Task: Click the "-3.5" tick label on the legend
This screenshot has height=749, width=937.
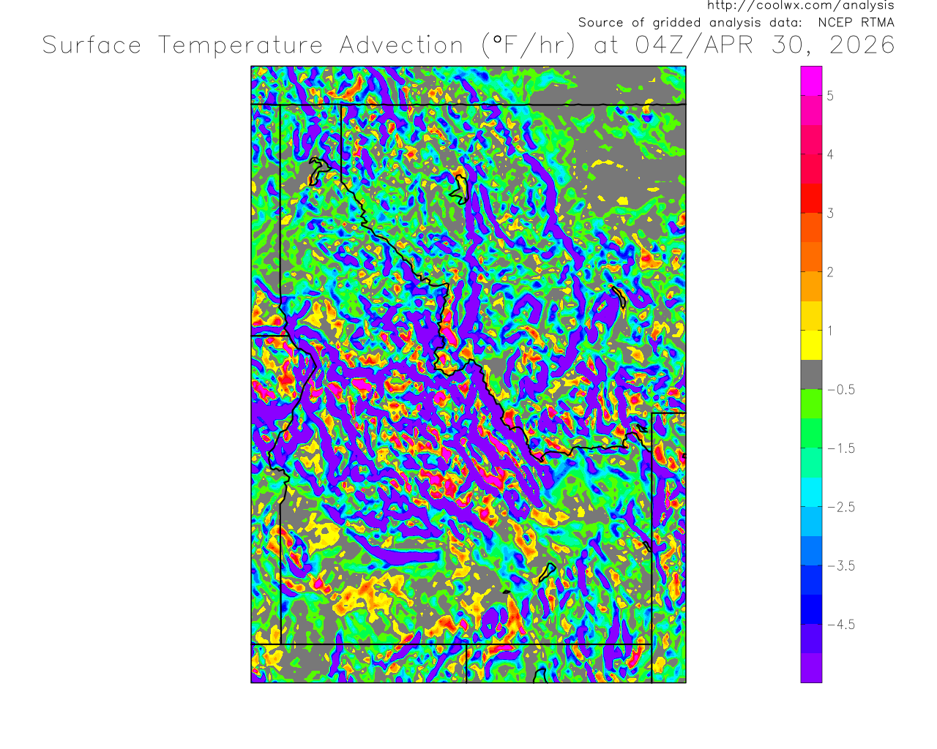Action: [840, 566]
